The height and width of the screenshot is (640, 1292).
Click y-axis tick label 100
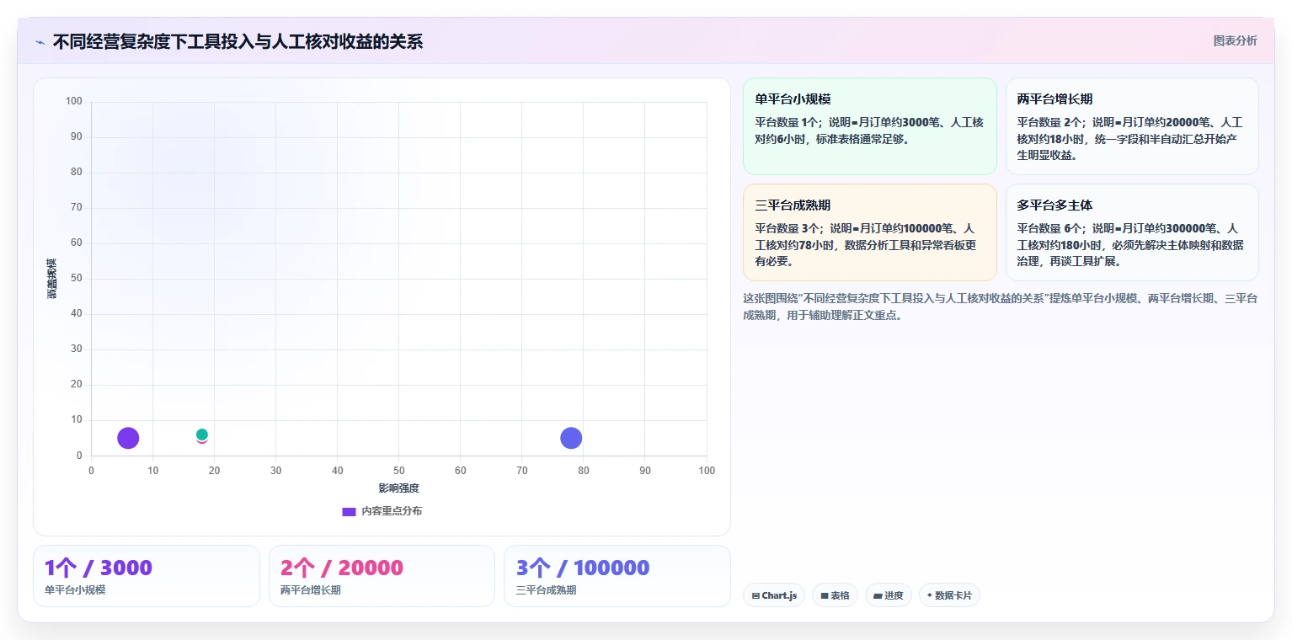74,101
